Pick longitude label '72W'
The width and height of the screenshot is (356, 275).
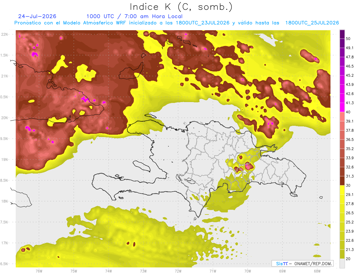[178, 271]
